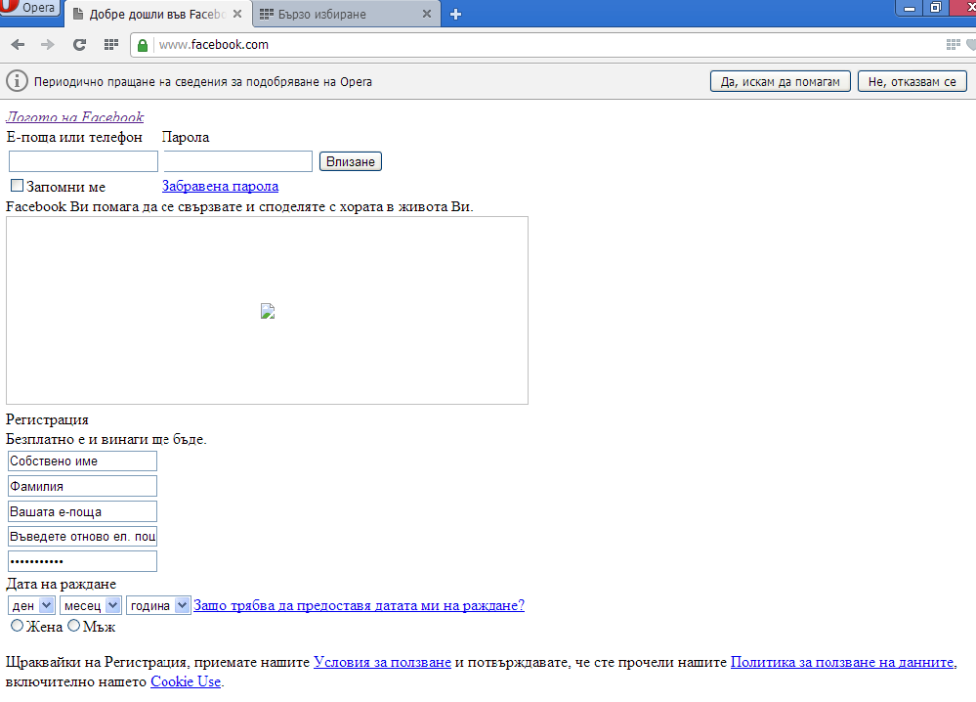Click Не, отказвам се button
976x702 pixels.
pyautogui.click(x=912, y=81)
